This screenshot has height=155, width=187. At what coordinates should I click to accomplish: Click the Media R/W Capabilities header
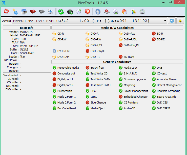pyautogui.click(x=117, y=28)
